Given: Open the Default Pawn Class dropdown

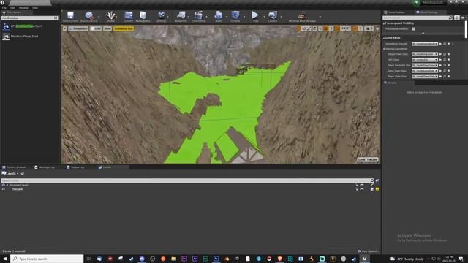Looking at the screenshot, I should click(425, 54).
